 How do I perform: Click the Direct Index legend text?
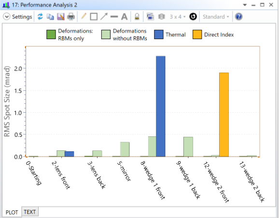point(219,35)
